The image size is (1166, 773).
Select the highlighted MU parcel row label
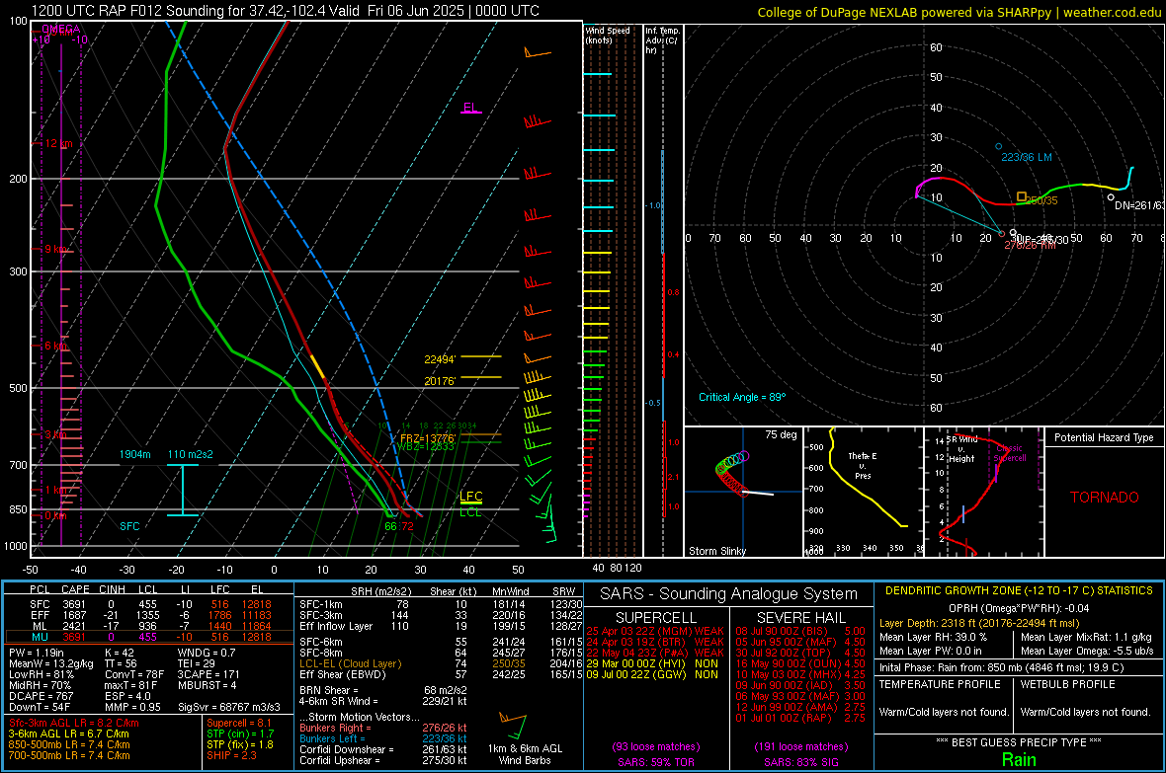pos(40,636)
